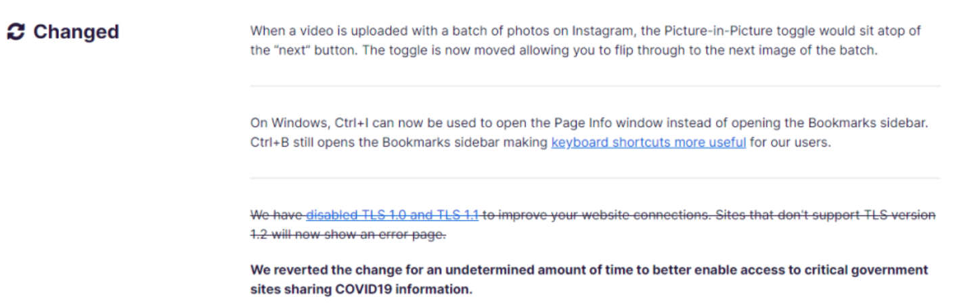This screenshot has height=305, width=957.
Task: Click the divider above the TLS note
Action: (595, 178)
